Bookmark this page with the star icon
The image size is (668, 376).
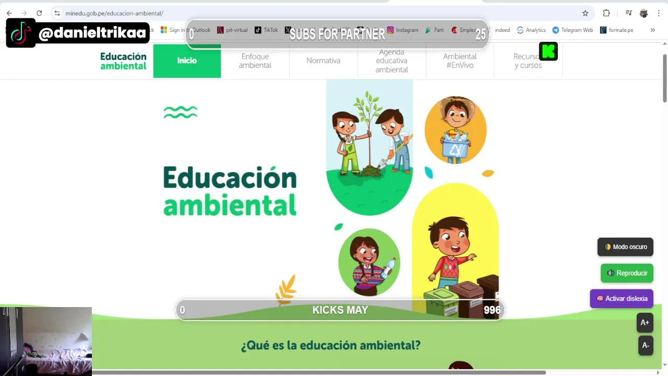tap(585, 13)
